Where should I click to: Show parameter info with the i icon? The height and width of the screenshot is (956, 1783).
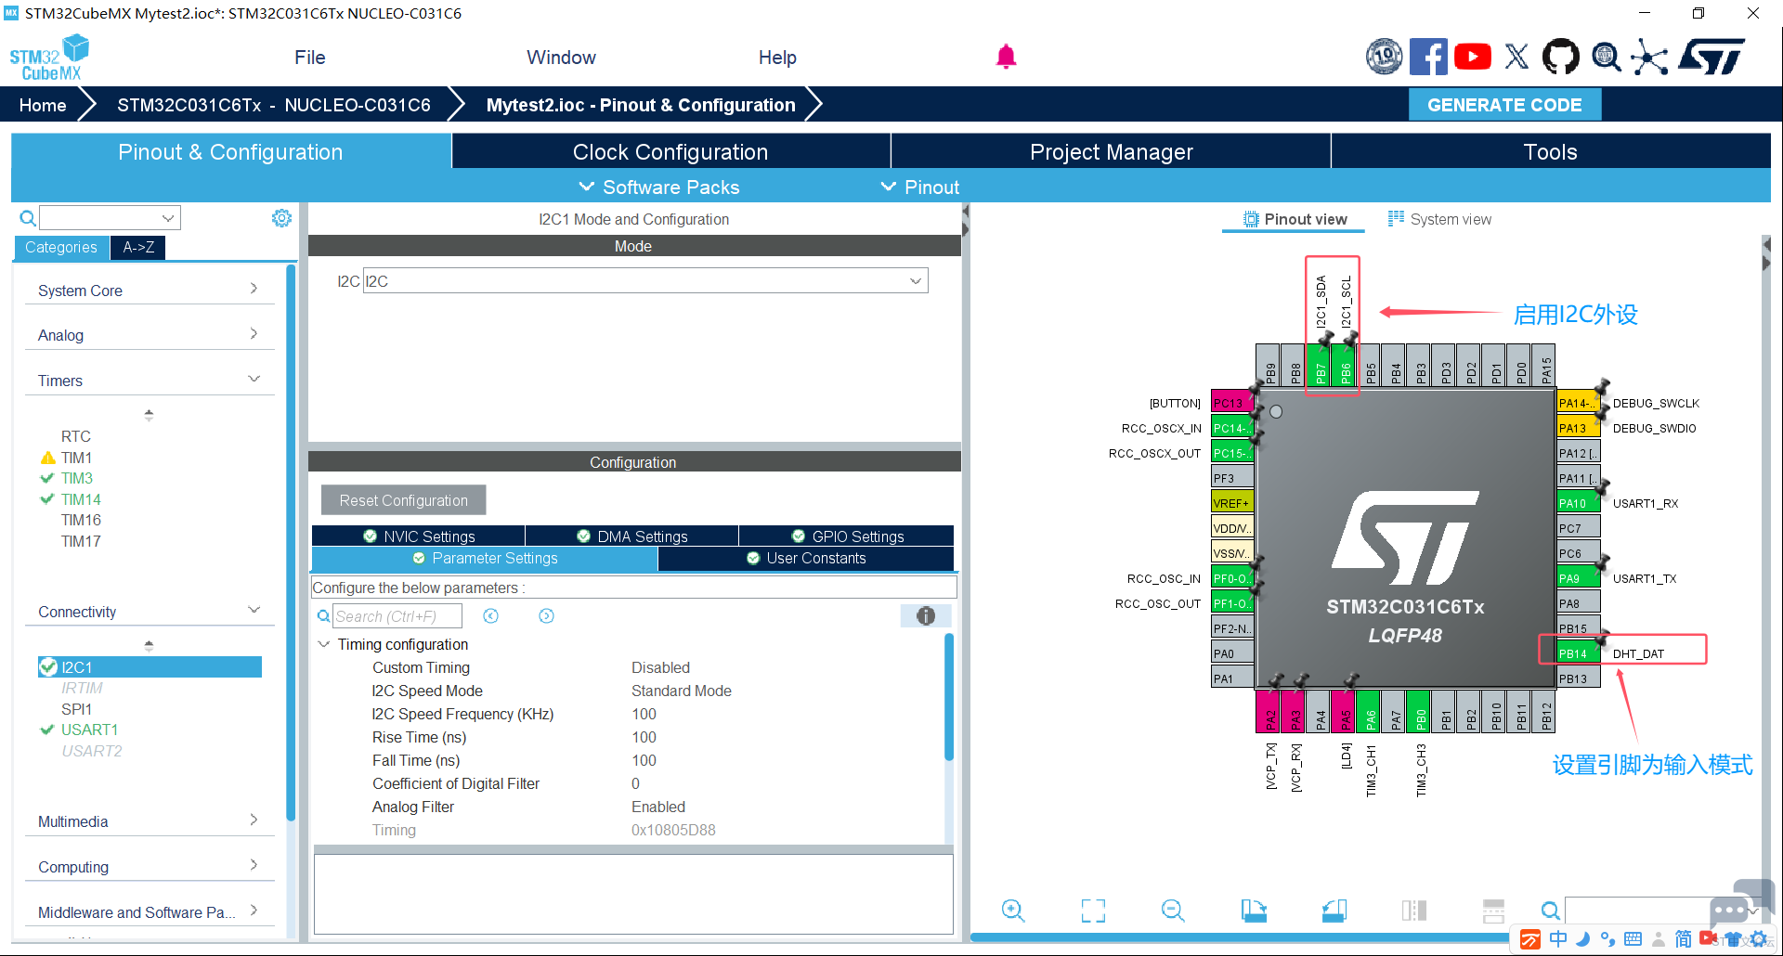926,616
